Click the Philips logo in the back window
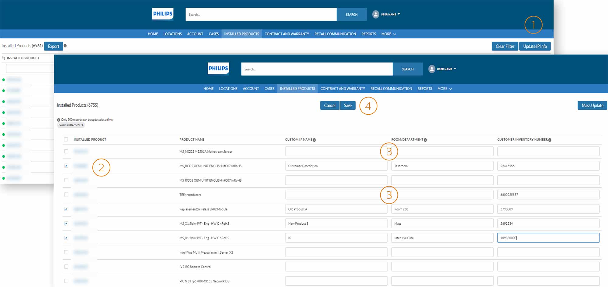The width and height of the screenshot is (608, 287). (x=163, y=14)
